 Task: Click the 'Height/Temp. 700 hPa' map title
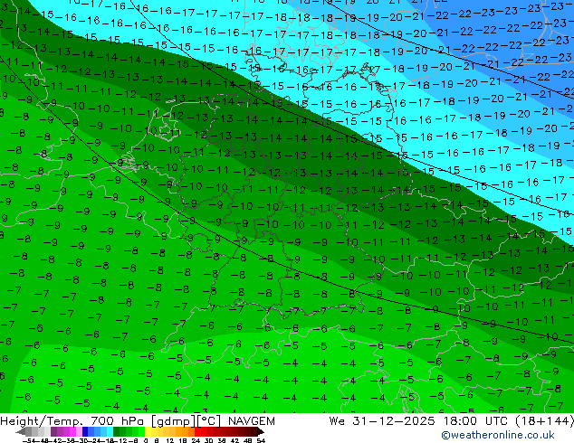(72, 421)
